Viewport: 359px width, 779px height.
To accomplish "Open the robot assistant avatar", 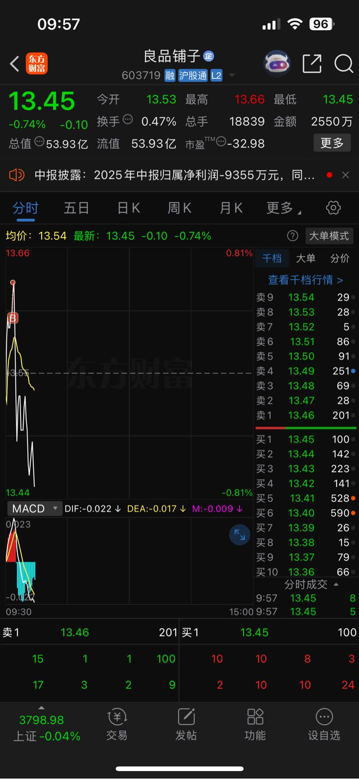I will pyautogui.click(x=277, y=63).
